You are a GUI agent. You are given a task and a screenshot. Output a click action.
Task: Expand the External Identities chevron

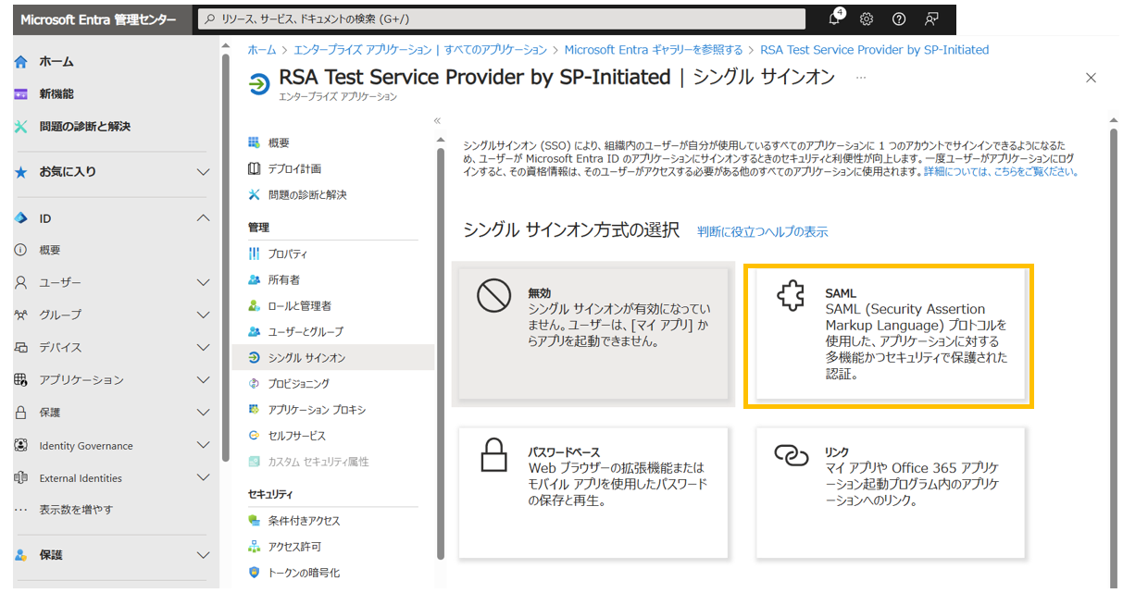point(204,478)
